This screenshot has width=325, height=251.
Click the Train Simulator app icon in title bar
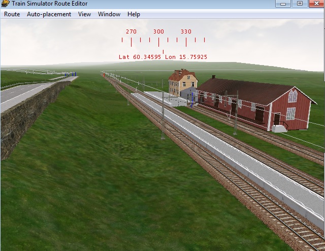pyautogui.click(x=5, y=4)
